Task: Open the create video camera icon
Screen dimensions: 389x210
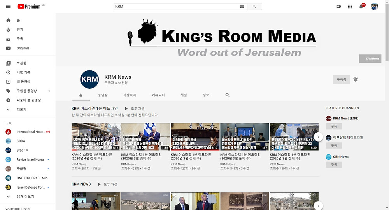Action: tap(339, 7)
